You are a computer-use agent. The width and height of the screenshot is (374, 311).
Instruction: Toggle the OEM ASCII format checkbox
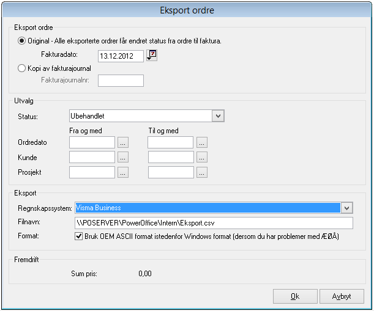point(78,236)
